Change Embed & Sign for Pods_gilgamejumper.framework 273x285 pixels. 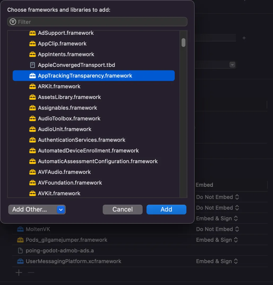217,240
